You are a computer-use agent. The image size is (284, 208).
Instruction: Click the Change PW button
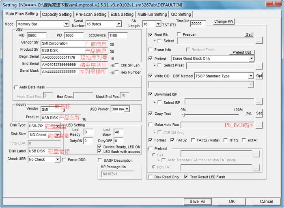click(224, 21)
